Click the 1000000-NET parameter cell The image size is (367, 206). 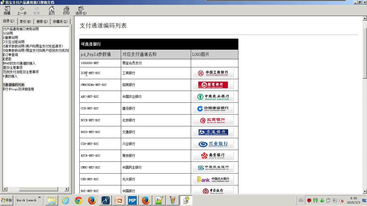click(100, 63)
